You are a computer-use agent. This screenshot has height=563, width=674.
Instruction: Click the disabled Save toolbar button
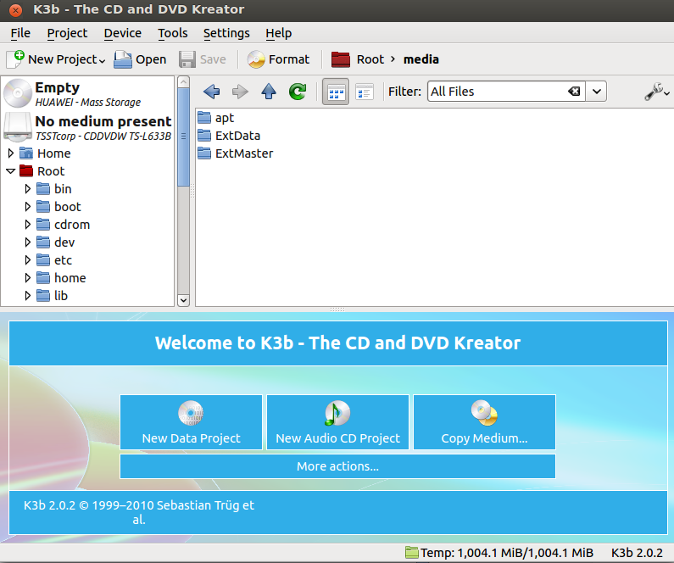click(x=203, y=59)
